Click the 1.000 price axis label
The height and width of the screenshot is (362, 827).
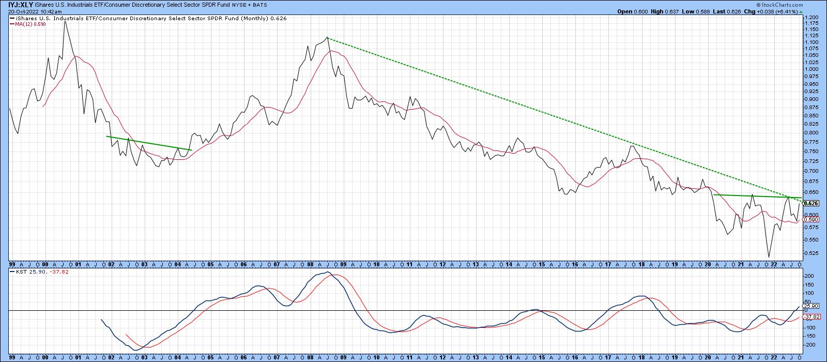point(811,69)
